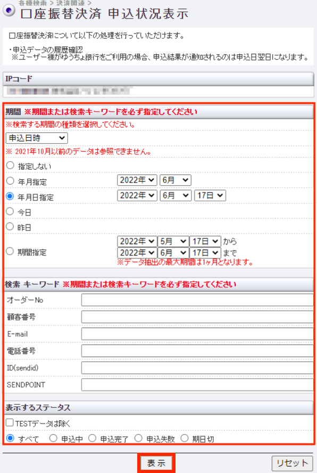The image size is (317, 473).
Task: Choose the 昨日 radio option
Action: pos(10,227)
